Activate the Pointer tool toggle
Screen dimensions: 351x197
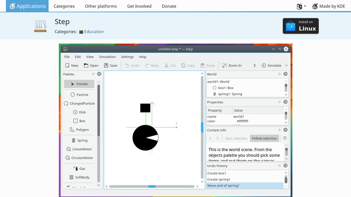(x=79, y=84)
